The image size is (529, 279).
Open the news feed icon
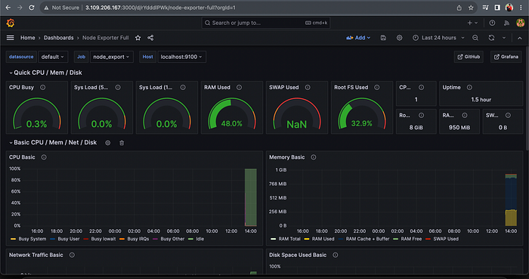(506, 23)
